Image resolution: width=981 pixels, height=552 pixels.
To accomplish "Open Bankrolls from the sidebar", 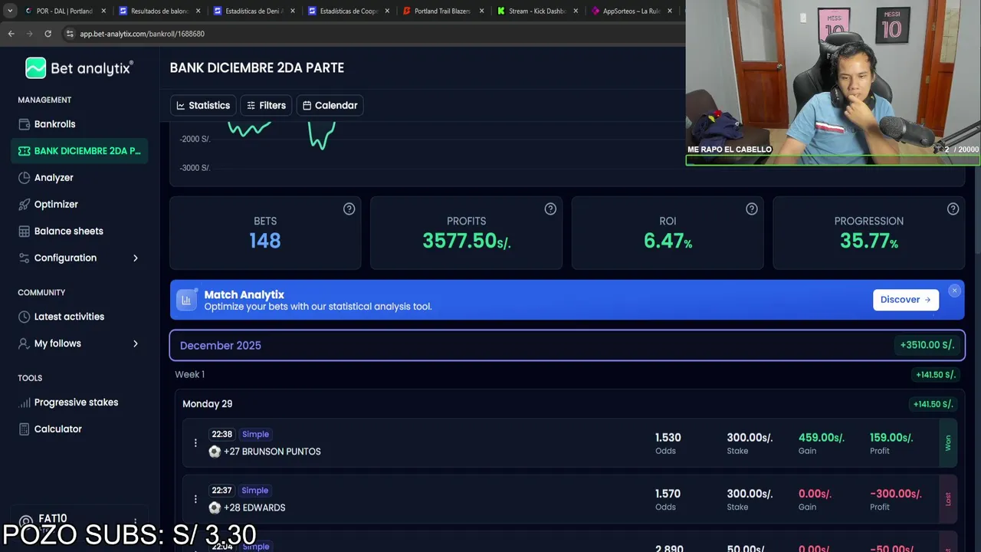I will point(54,124).
